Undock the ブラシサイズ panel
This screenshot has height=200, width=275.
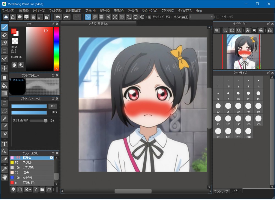268,73
